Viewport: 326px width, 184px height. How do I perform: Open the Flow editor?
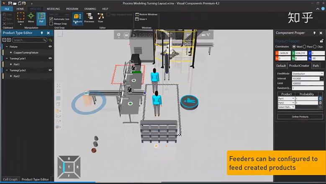point(100,18)
